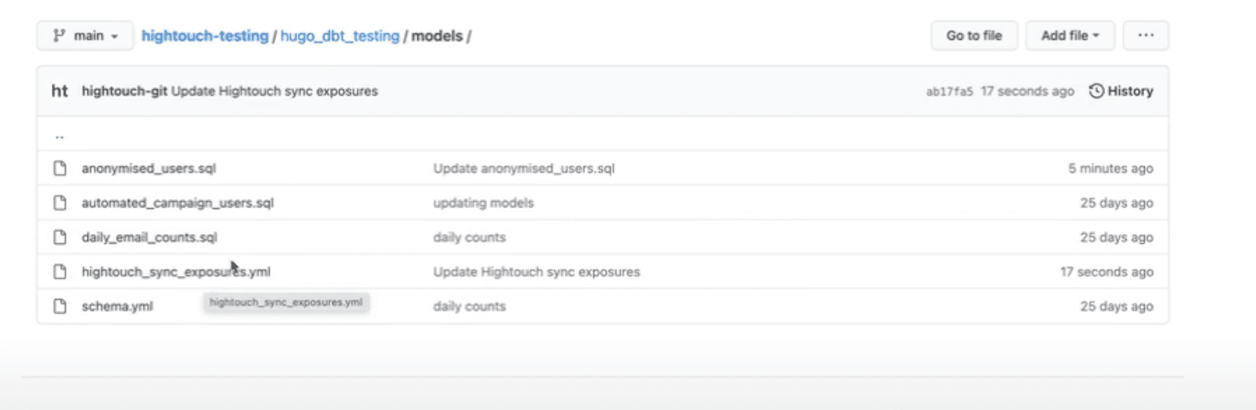
Task: Open commit hash ab17fa5
Action: [949, 92]
